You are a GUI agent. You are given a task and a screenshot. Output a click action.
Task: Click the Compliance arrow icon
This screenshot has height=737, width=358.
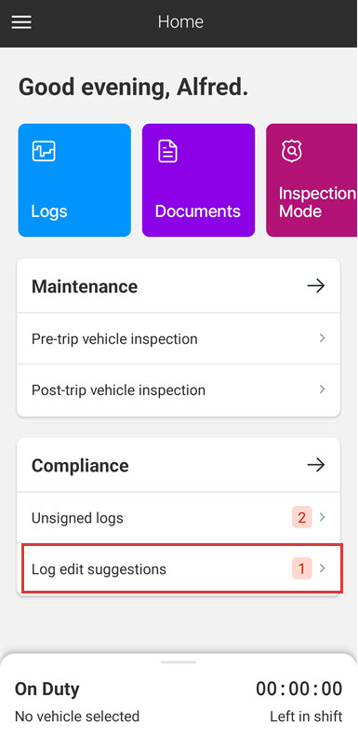[316, 465]
